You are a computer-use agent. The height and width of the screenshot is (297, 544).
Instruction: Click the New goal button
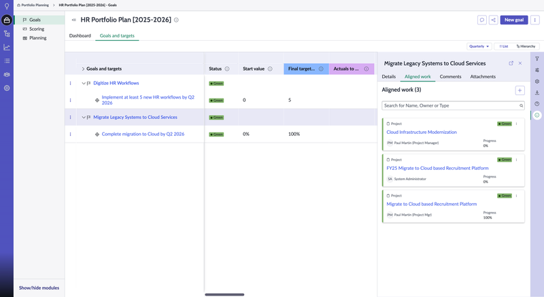coord(514,20)
